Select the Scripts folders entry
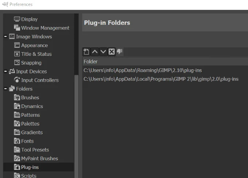Viewport: 248px width, 178px height. (29, 175)
